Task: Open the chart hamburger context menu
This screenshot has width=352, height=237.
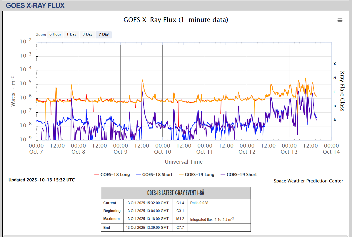Action: click(x=340, y=20)
